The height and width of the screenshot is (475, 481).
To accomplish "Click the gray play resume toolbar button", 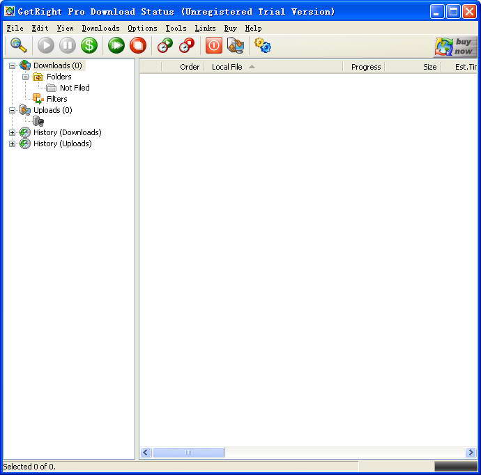I will click(x=46, y=46).
